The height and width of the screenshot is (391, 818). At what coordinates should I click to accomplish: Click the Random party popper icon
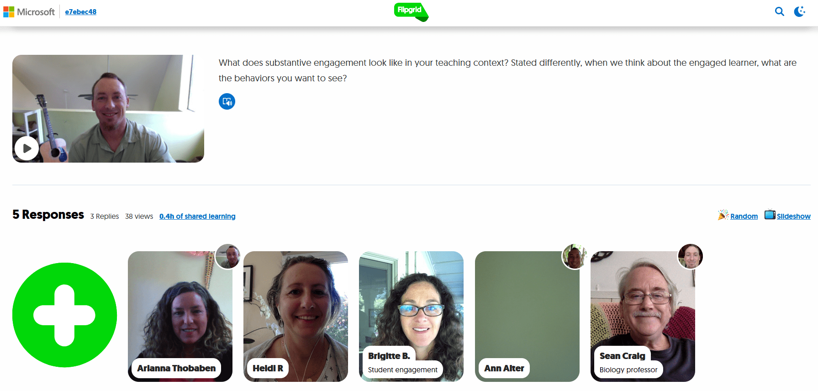point(723,215)
